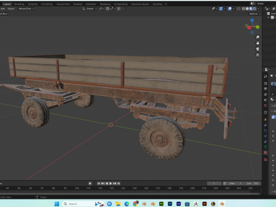Open the View Layer properties tab

(266, 94)
